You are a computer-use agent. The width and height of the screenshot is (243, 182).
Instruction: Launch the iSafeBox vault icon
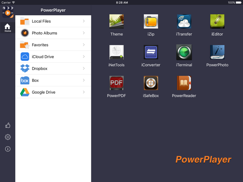click(151, 83)
